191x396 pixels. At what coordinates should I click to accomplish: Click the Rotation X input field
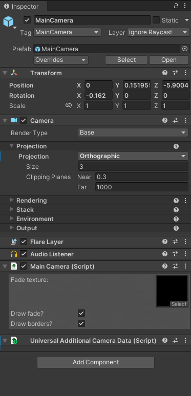tap(98, 96)
